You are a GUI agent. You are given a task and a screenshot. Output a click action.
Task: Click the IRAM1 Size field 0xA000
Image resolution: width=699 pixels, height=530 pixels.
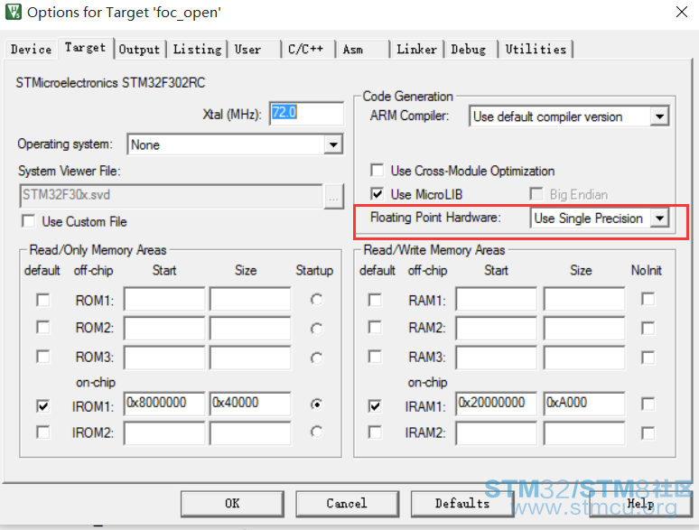[x=584, y=404]
